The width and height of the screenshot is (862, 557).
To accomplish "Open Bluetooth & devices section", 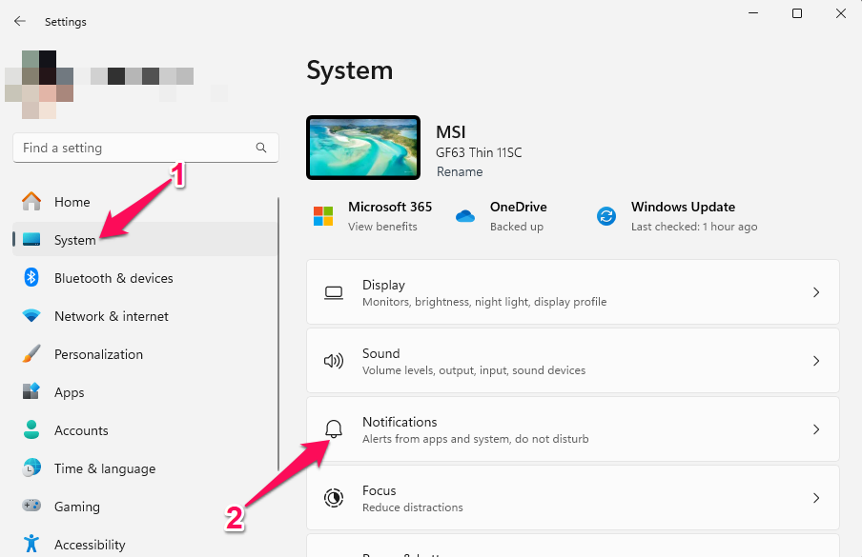I will [x=145, y=278].
